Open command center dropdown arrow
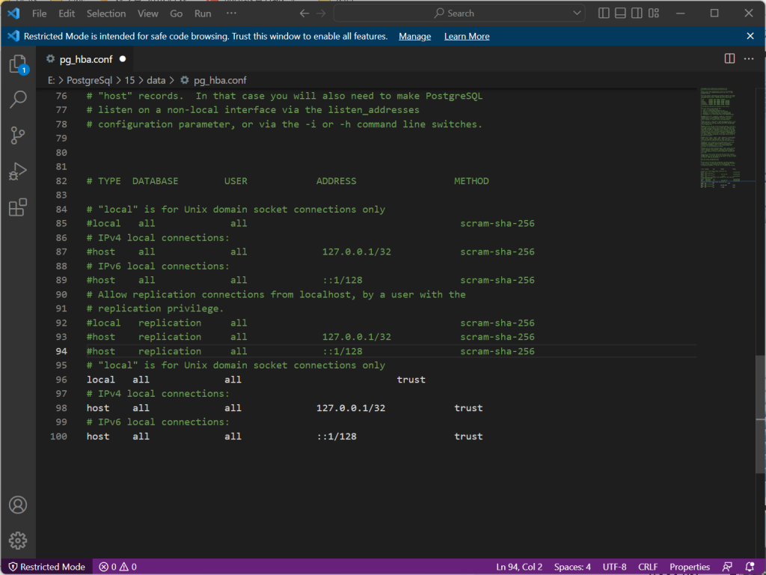Image resolution: width=766 pixels, height=575 pixels. click(x=577, y=13)
